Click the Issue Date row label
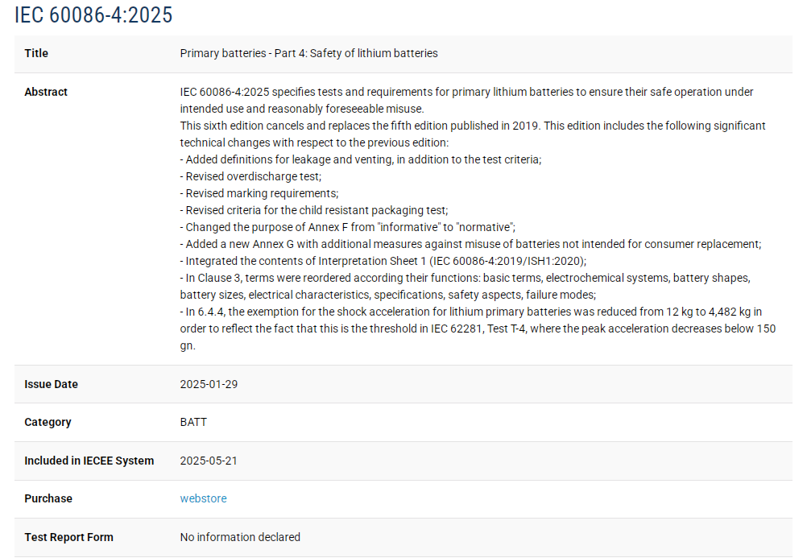Image resolution: width=807 pixels, height=558 pixels. click(x=51, y=384)
